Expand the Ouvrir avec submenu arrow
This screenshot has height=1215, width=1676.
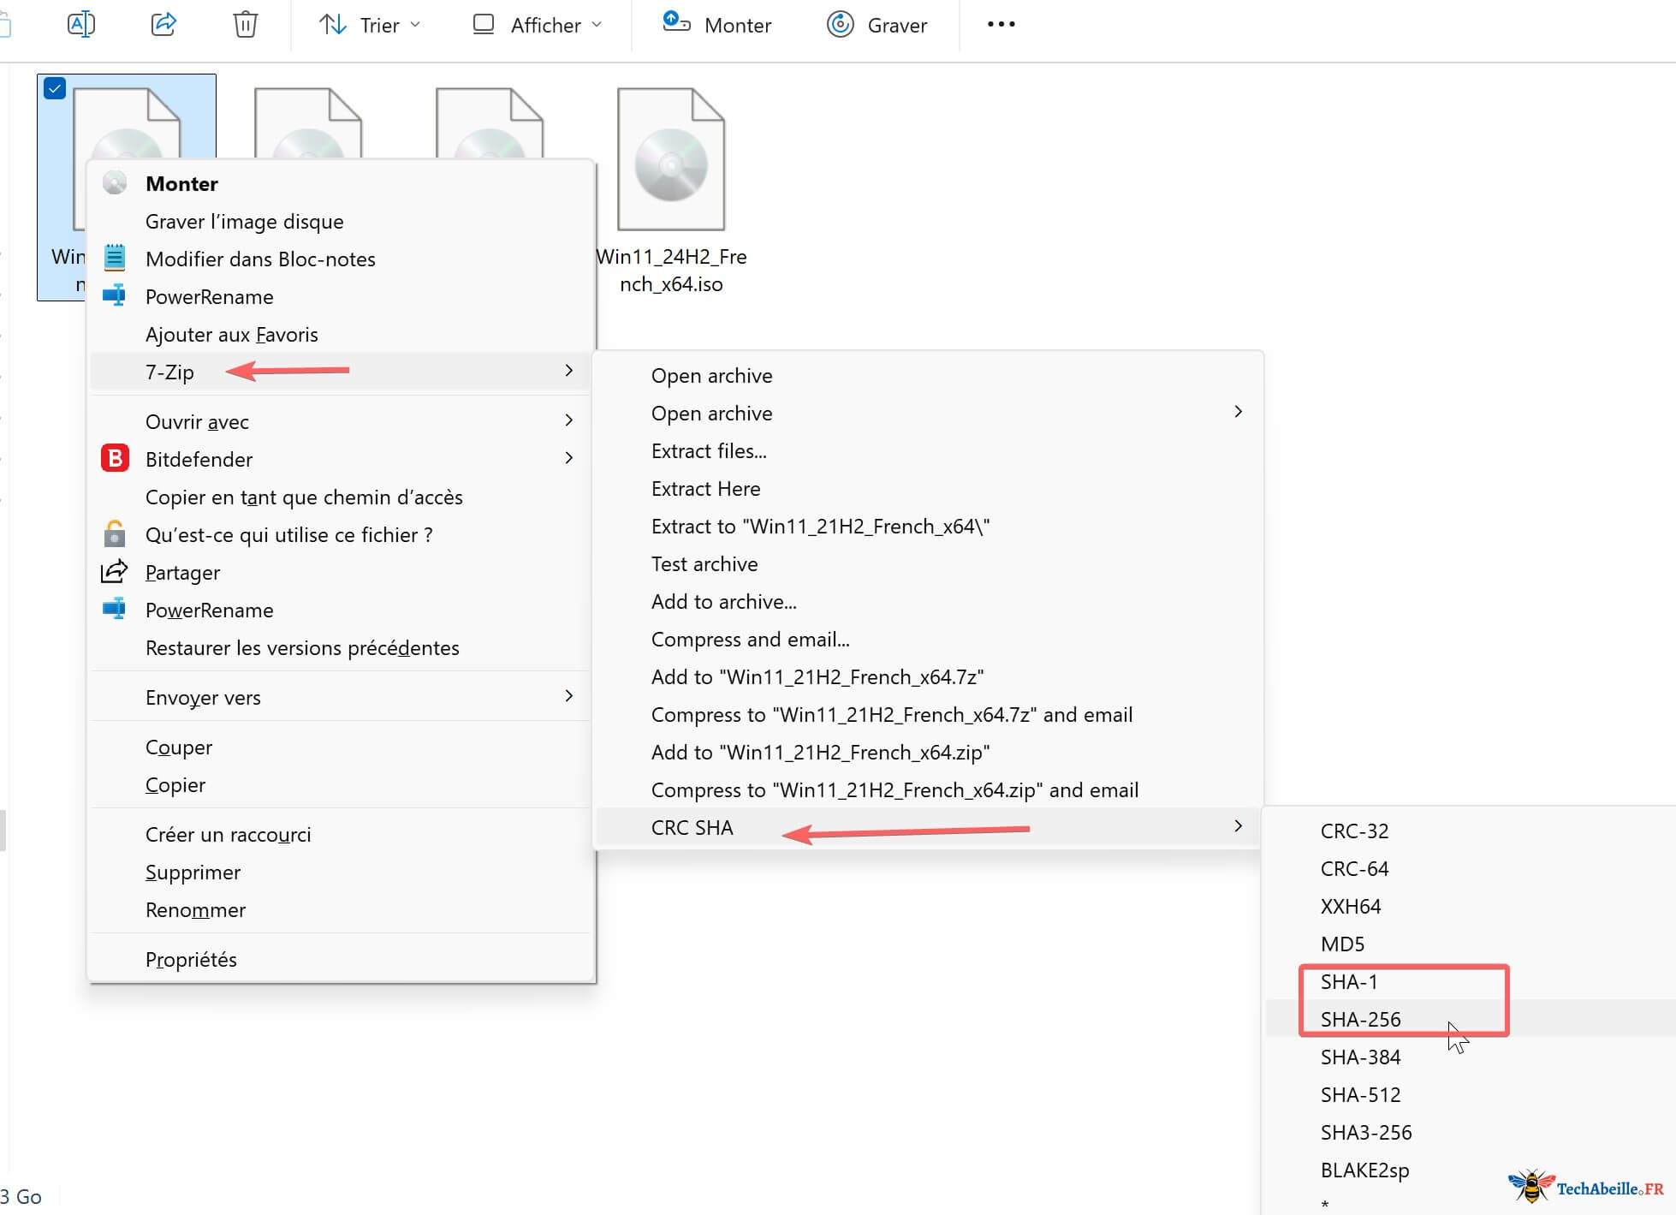569,420
